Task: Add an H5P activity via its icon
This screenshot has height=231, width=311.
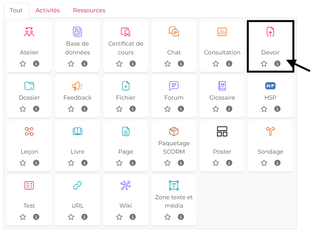Action: click(x=270, y=86)
